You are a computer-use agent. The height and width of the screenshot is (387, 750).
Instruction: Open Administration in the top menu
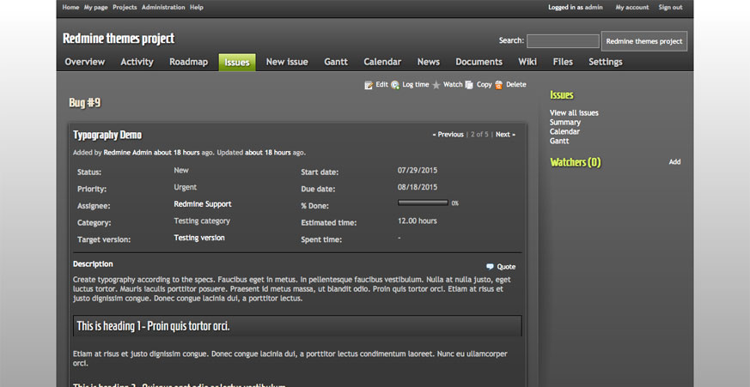point(163,7)
